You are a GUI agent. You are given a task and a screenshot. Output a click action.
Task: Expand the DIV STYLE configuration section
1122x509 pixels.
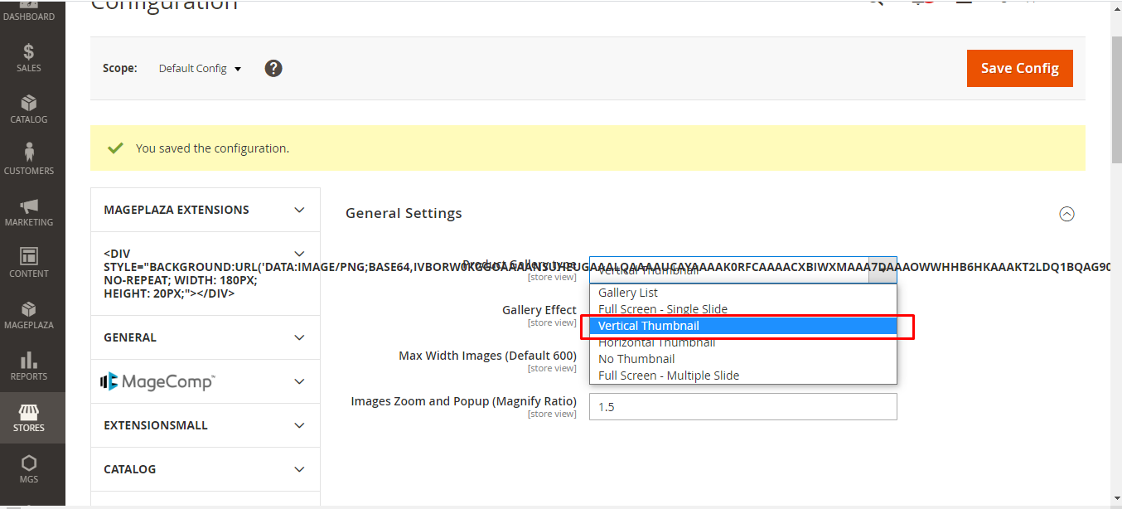pyautogui.click(x=206, y=274)
